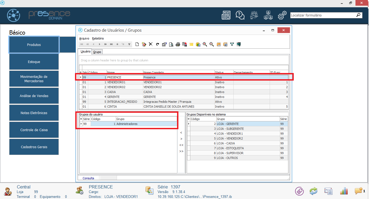Click the >> move all groups button
369x199 pixels.
(181, 151)
